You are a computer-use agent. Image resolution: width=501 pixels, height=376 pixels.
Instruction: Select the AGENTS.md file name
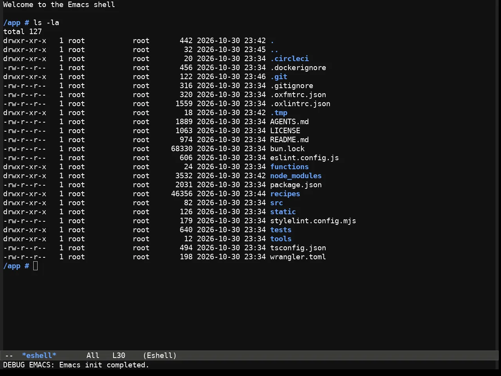pos(289,122)
